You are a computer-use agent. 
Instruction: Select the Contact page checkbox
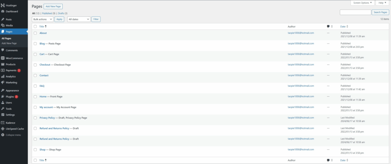(35, 75)
